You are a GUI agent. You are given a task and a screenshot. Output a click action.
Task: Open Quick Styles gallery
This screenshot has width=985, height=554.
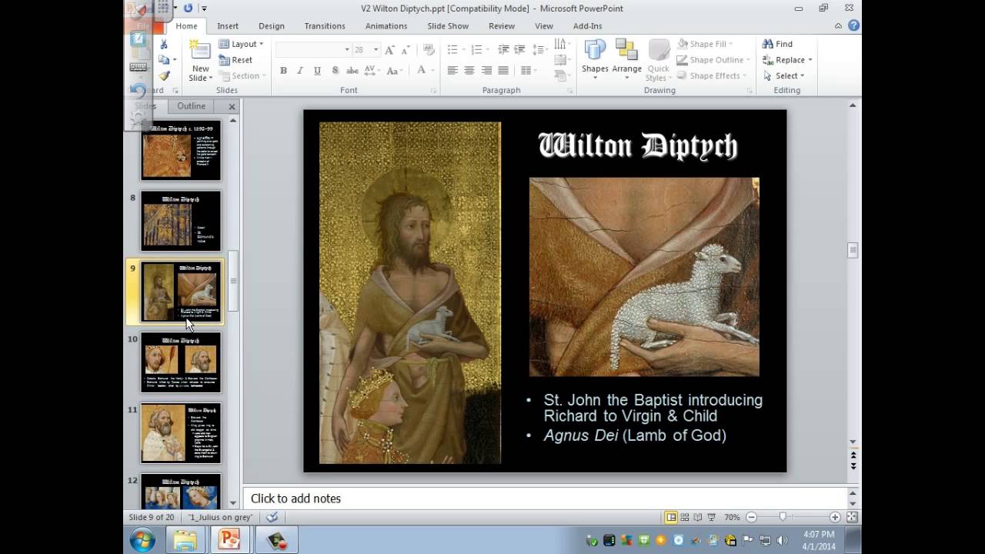[x=658, y=60]
